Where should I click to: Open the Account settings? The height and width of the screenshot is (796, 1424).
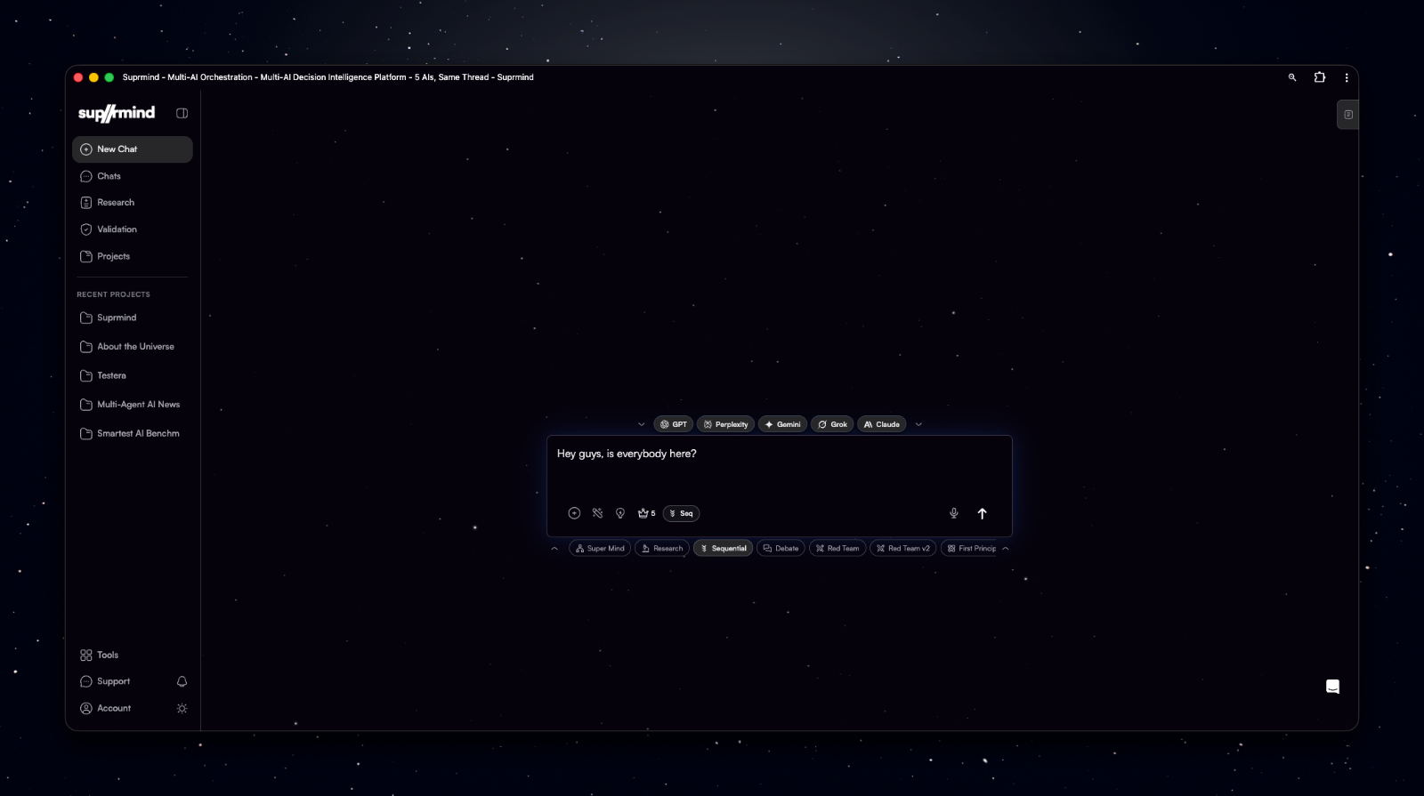coord(114,708)
